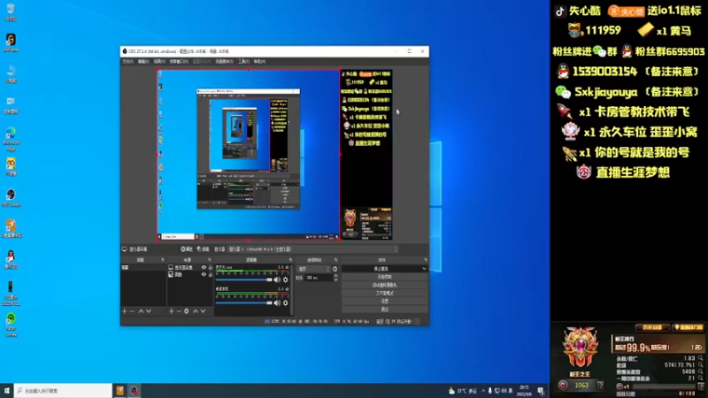Open desktop audio settings gear
708x398 pixels.
coord(285,302)
